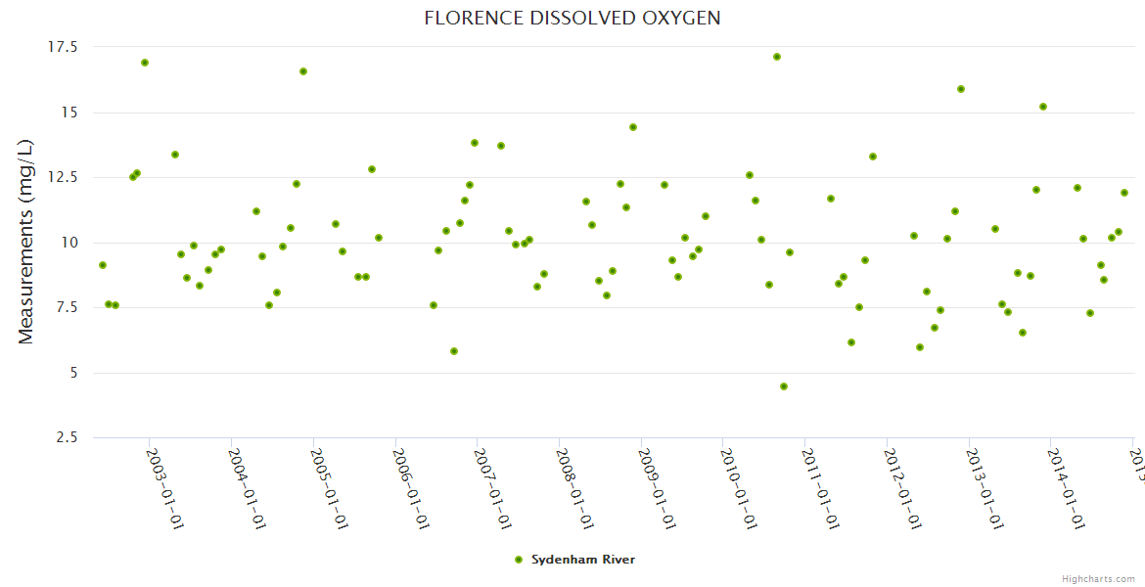Click the Measurements (mg/L) y-axis title
The height and width of the screenshot is (587, 1145).
tap(26, 241)
